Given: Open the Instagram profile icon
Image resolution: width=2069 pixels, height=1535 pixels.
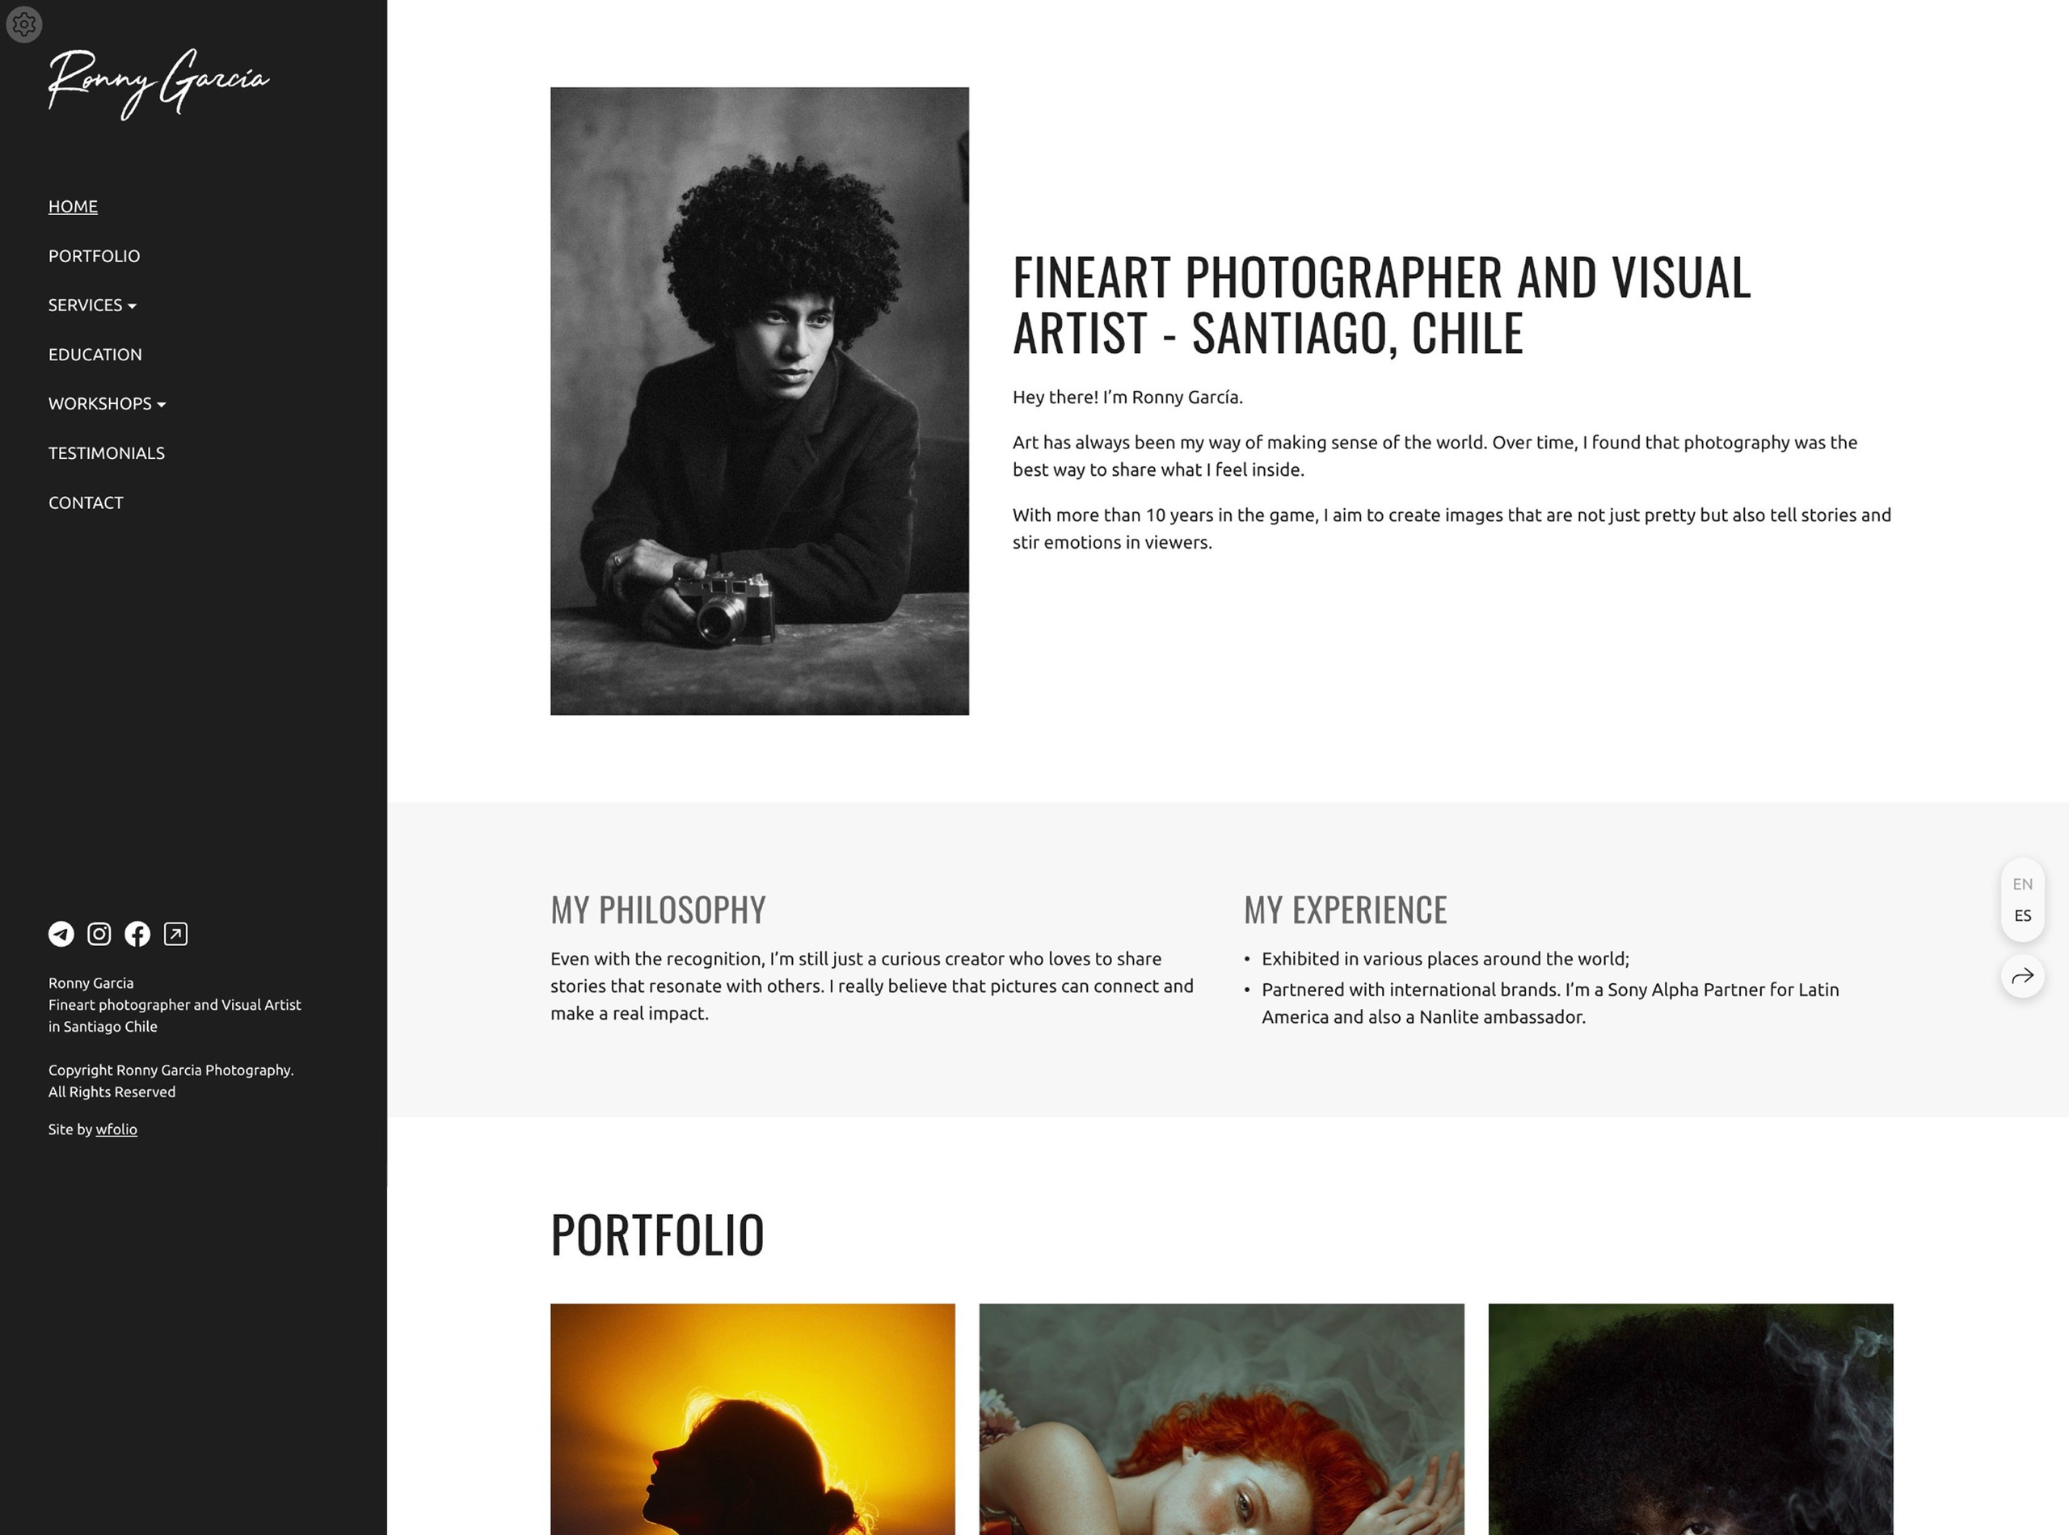Looking at the screenshot, I should click(99, 934).
